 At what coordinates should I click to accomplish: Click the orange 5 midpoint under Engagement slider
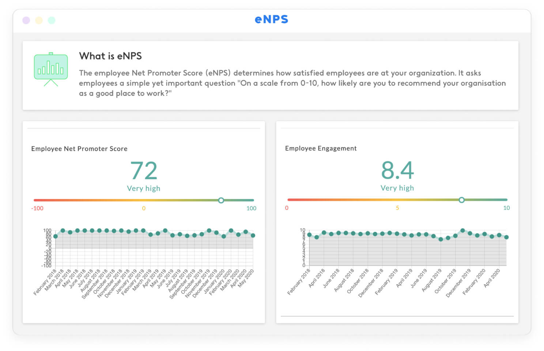(397, 208)
